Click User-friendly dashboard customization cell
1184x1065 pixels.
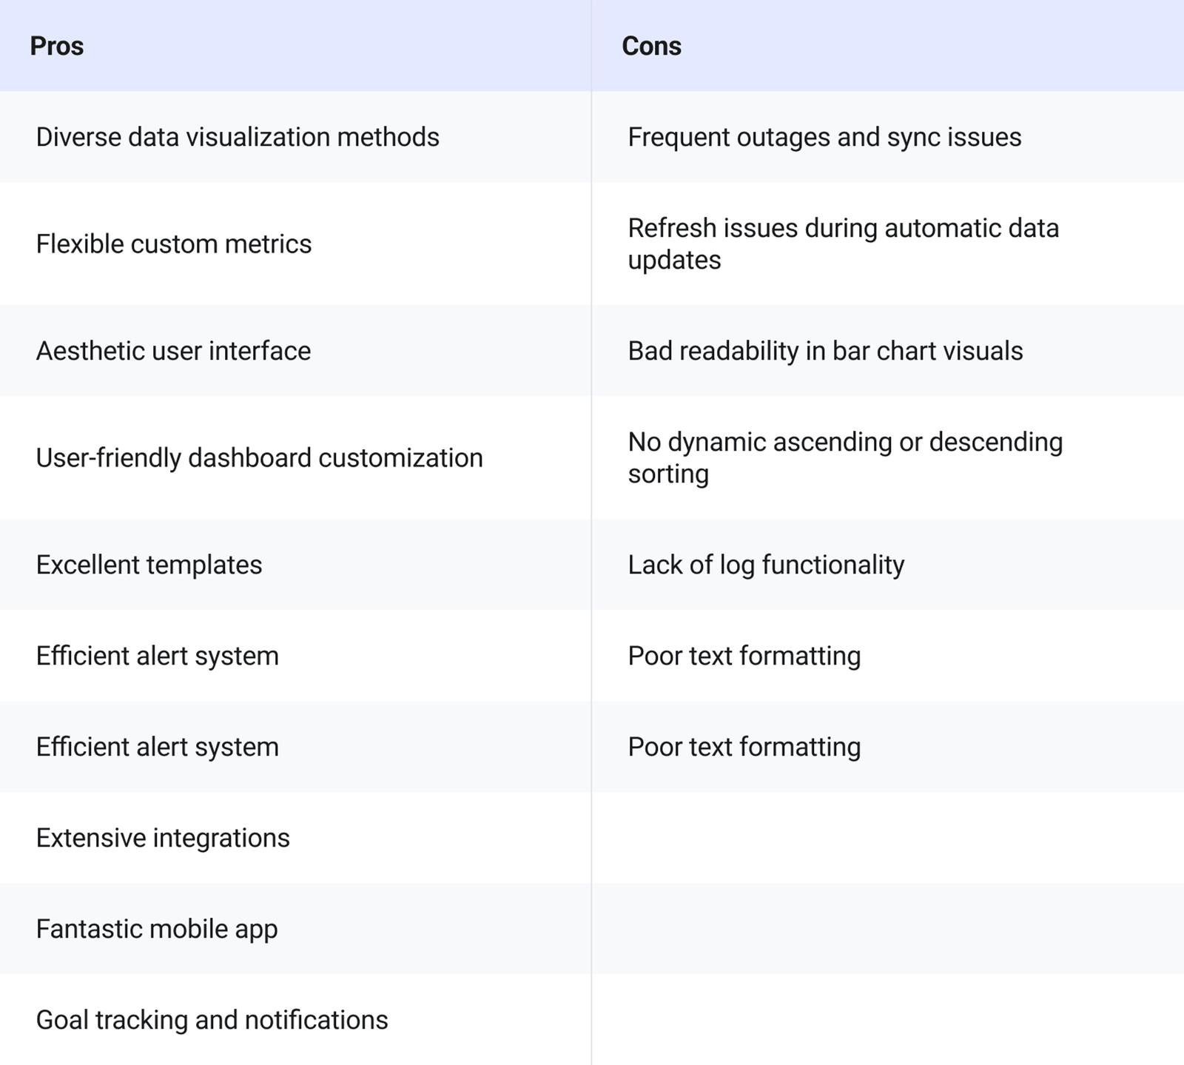point(259,457)
